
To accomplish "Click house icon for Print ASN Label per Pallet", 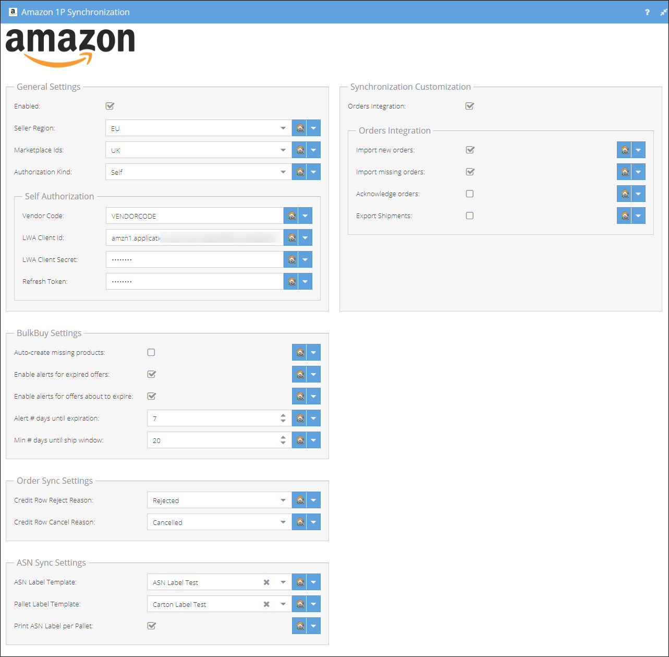I will (x=300, y=626).
